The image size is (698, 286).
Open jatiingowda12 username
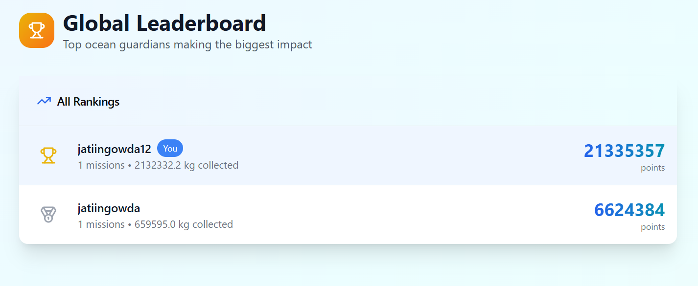click(114, 149)
